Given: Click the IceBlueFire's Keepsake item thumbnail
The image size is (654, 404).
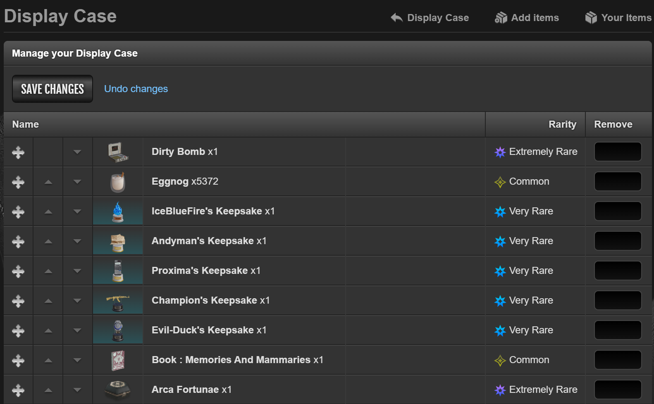Looking at the screenshot, I should 118,212.
